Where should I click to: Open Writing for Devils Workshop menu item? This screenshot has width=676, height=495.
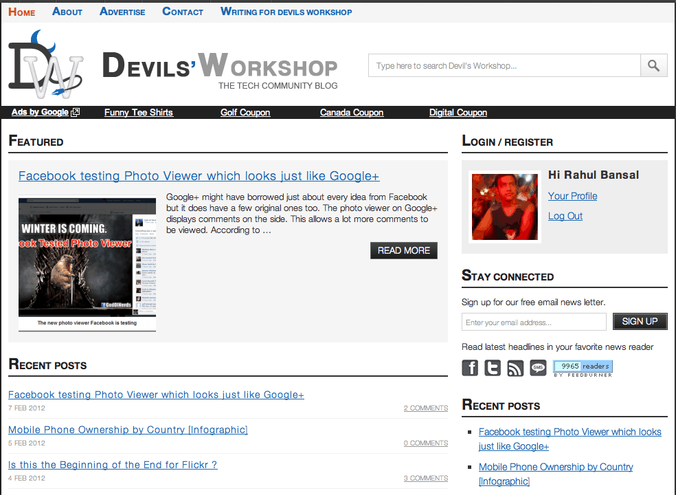point(286,12)
